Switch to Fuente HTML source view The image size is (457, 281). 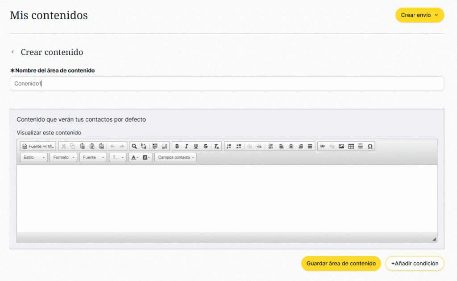click(x=38, y=146)
